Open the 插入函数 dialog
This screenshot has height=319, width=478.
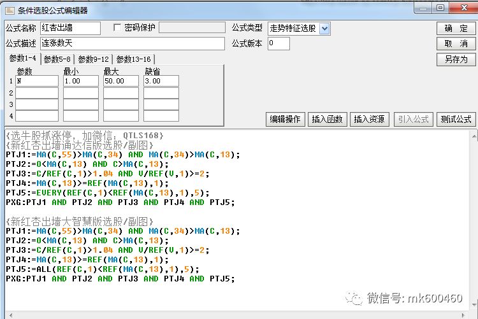click(328, 119)
